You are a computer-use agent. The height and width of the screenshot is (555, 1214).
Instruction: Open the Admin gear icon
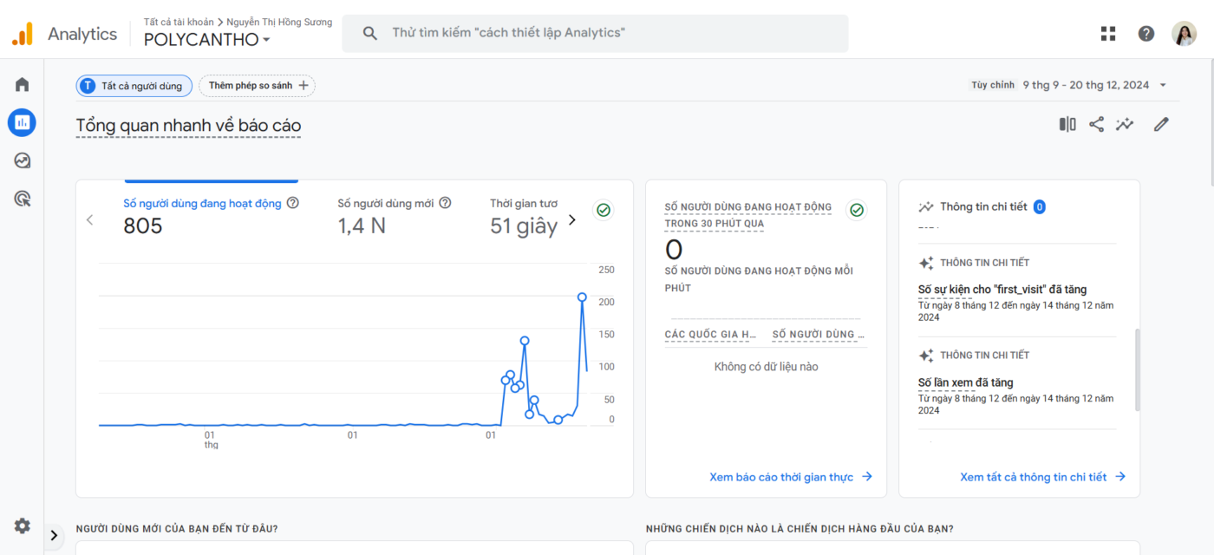[22, 526]
